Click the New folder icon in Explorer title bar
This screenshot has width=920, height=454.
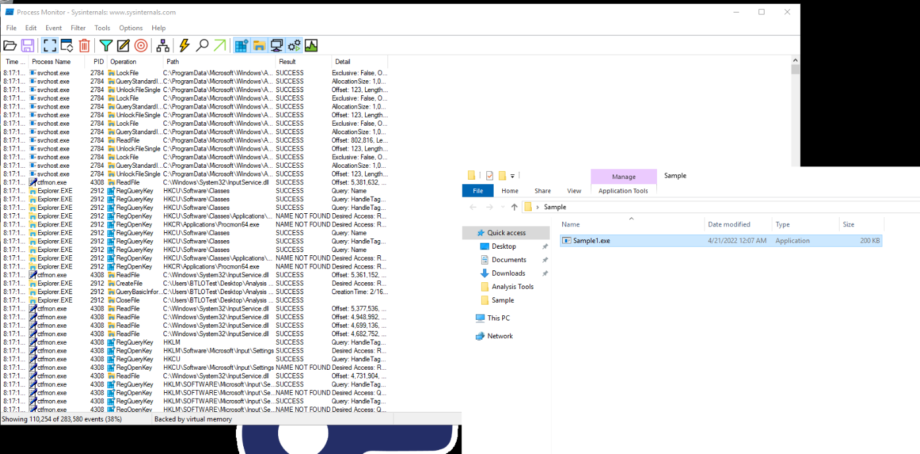[502, 176]
